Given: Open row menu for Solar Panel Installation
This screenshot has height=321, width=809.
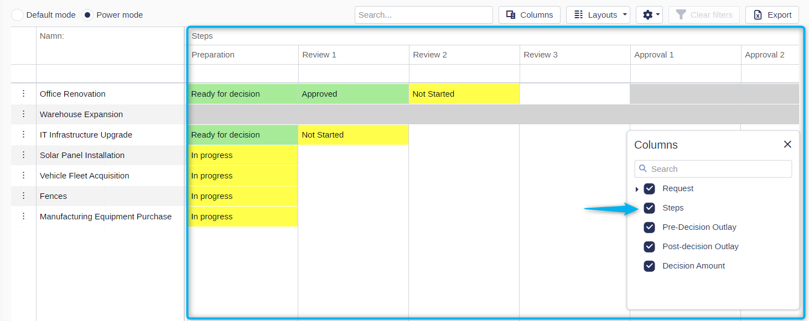Looking at the screenshot, I should pyautogui.click(x=23, y=155).
